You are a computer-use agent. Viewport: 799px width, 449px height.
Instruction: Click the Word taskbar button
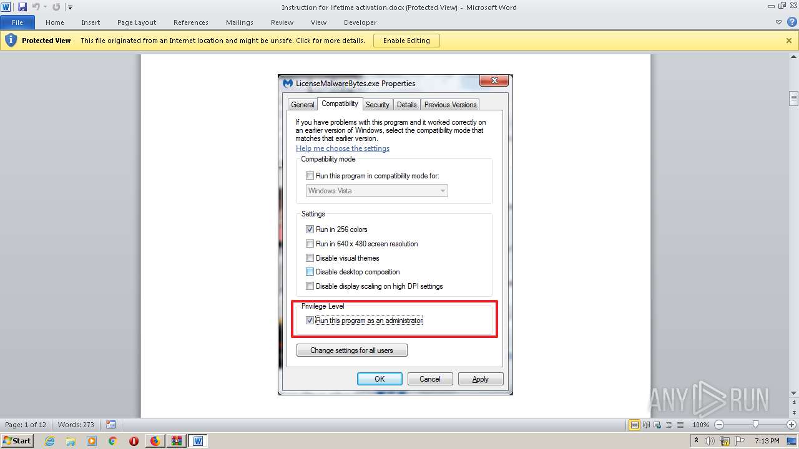198,441
